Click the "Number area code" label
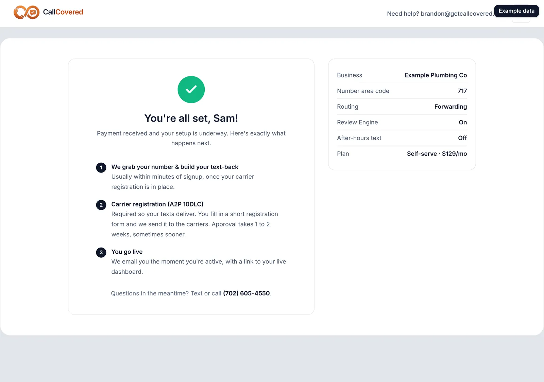The image size is (544, 382). [x=363, y=91]
